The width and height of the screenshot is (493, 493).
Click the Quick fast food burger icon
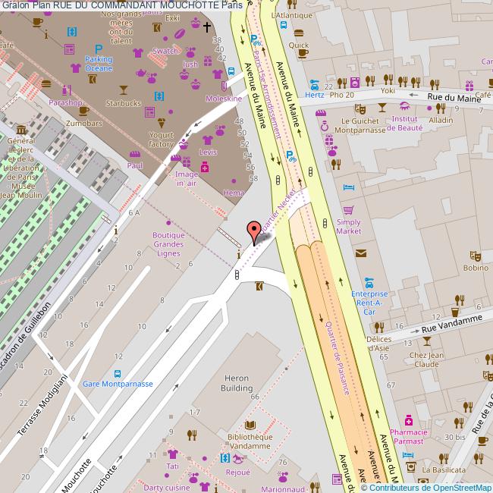(x=299, y=33)
